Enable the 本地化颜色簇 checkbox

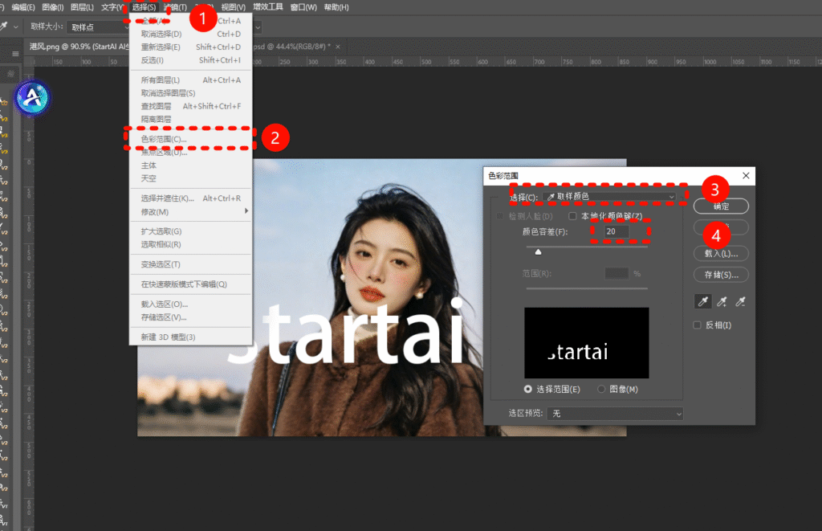[573, 216]
